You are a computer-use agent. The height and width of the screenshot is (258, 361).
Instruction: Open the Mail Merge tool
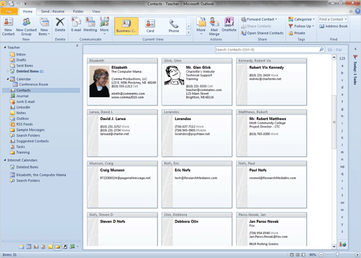214,26
